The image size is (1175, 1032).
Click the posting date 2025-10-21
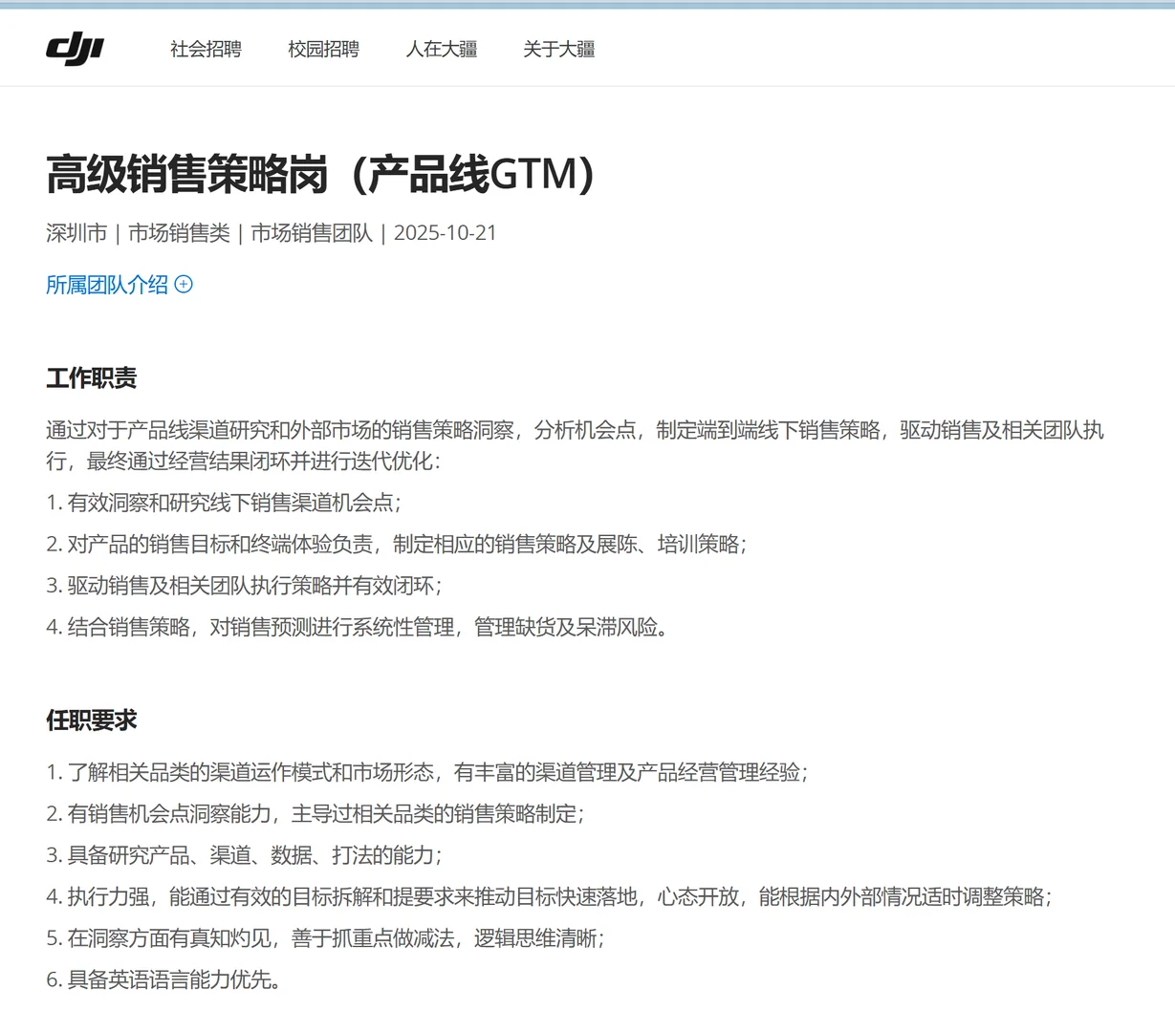click(x=446, y=232)
